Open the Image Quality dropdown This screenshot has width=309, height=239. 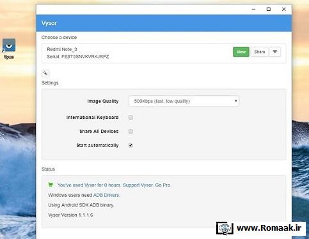coord(184,101)
